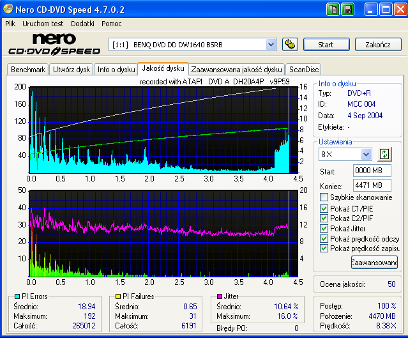
Task: Open the Uruchom test menu
Action: click(43, 24)
